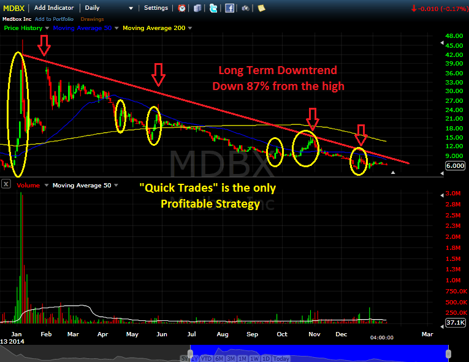Click the bottom volume axis arrow marker
469x362 pixels.
coord(442,326)
